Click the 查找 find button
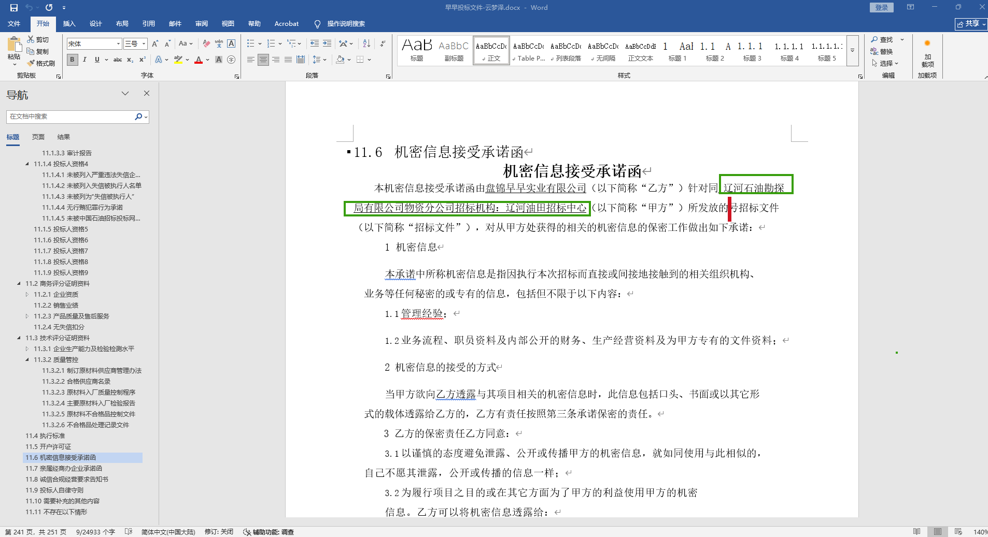This screenshot has height=537, width=988. 882,39
